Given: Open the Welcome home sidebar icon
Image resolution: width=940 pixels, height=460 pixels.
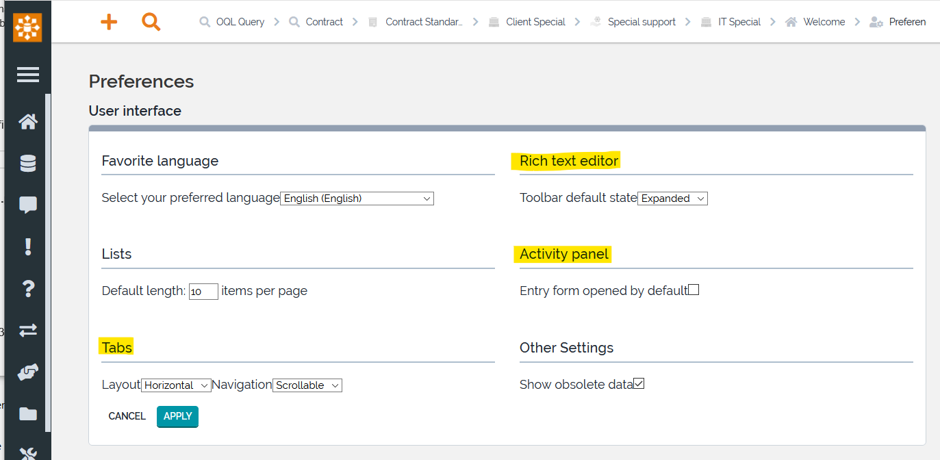Looking at the screenshot, I should point(27,122).
